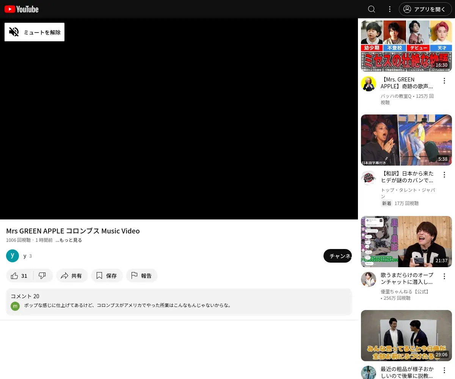
Task: Play the 29:06 thumbnail video
Action: tap(406, 335)
